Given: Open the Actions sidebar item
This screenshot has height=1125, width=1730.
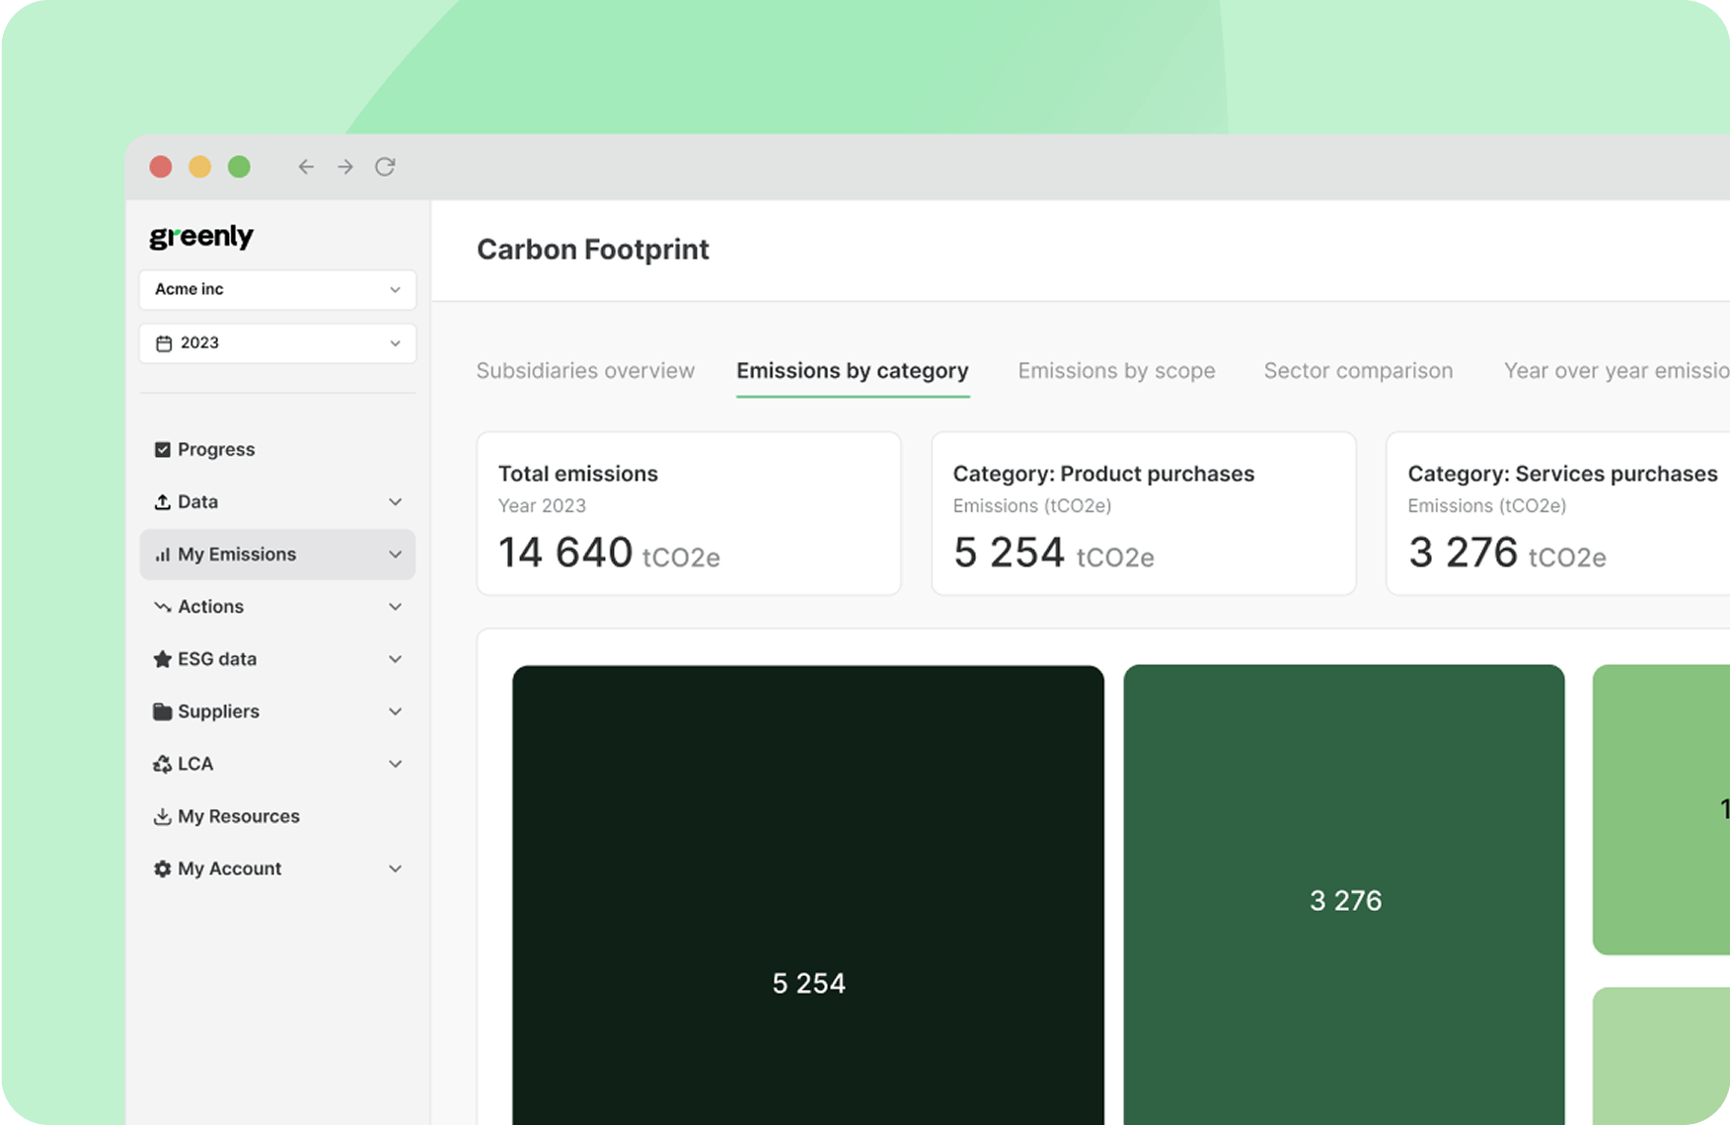Looking at the screenshot, I should pos(277,607).
